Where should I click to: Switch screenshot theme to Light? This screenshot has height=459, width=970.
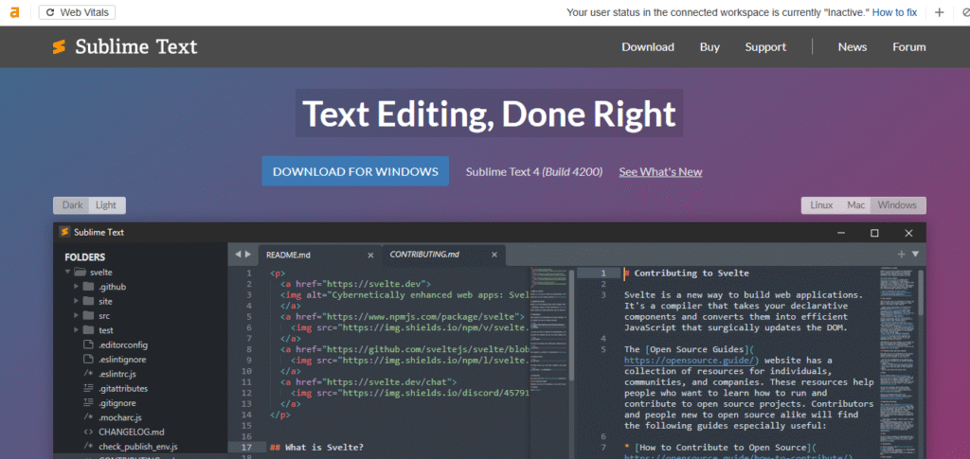(x=106, y=205)
